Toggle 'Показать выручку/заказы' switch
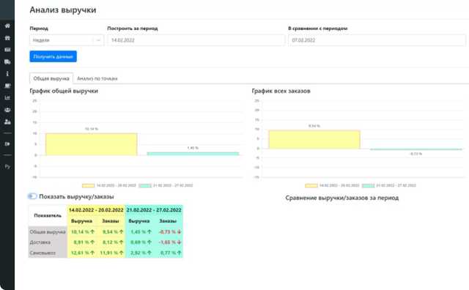 pos(32,196)
